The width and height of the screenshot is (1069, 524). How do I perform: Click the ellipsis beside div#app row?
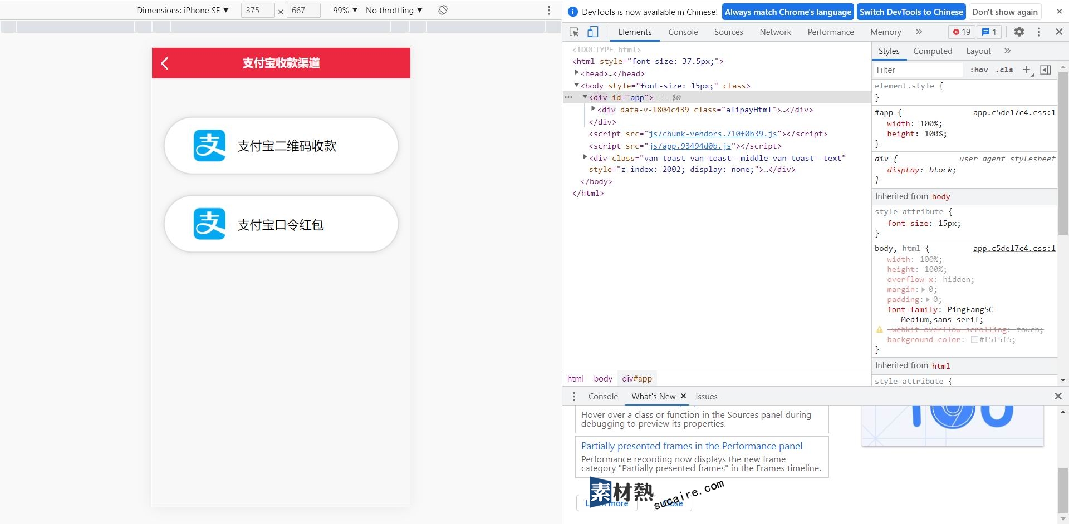(568, 97)
